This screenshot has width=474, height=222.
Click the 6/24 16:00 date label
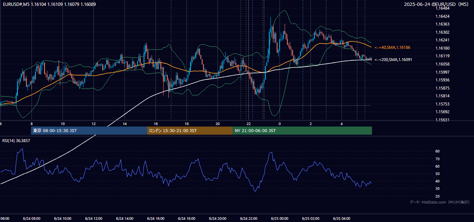tap(156, 218)
